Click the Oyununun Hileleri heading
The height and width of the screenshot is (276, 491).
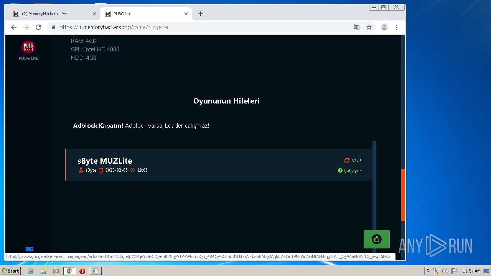pyautogui.click(x=226, y=101)
